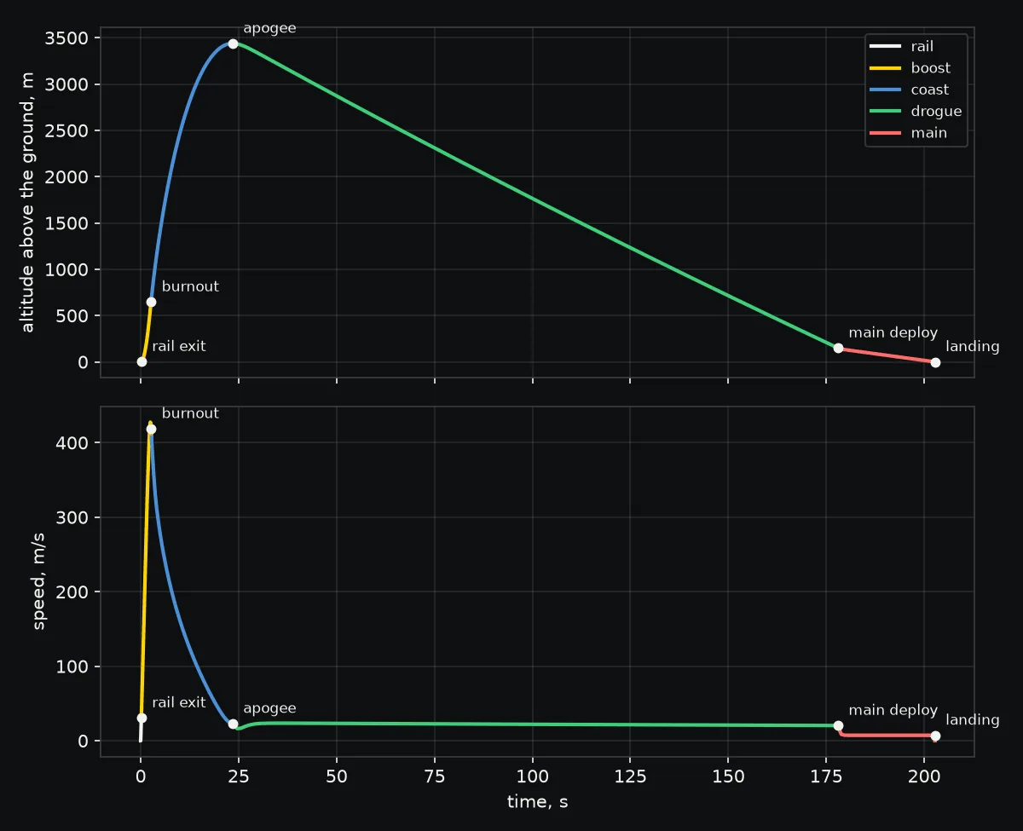This screenshot has width=1023, height=831.
Task: Click the 75 time tick label
Action: [x=435, y=776]
